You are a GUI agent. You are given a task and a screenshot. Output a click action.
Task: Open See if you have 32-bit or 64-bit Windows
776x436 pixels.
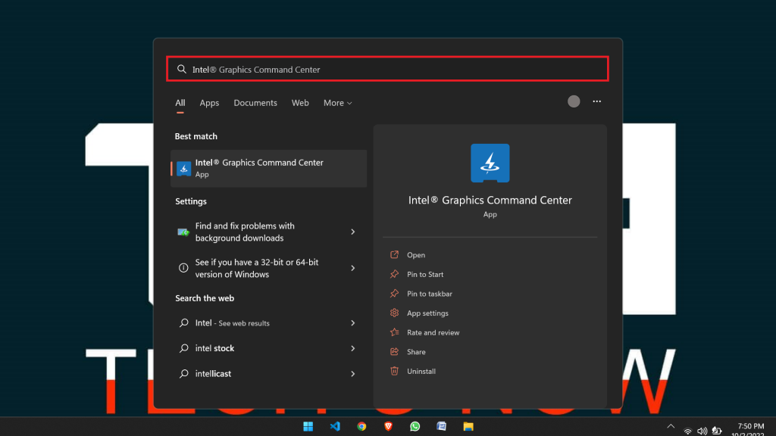[269, 268]
